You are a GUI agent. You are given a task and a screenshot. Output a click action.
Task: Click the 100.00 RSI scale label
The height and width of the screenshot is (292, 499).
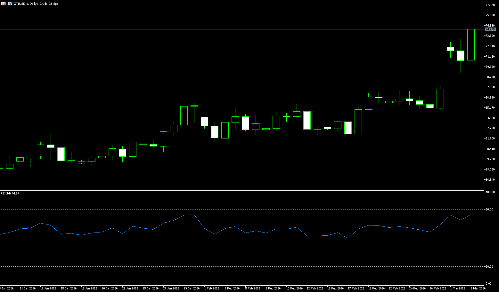(490, 192)
